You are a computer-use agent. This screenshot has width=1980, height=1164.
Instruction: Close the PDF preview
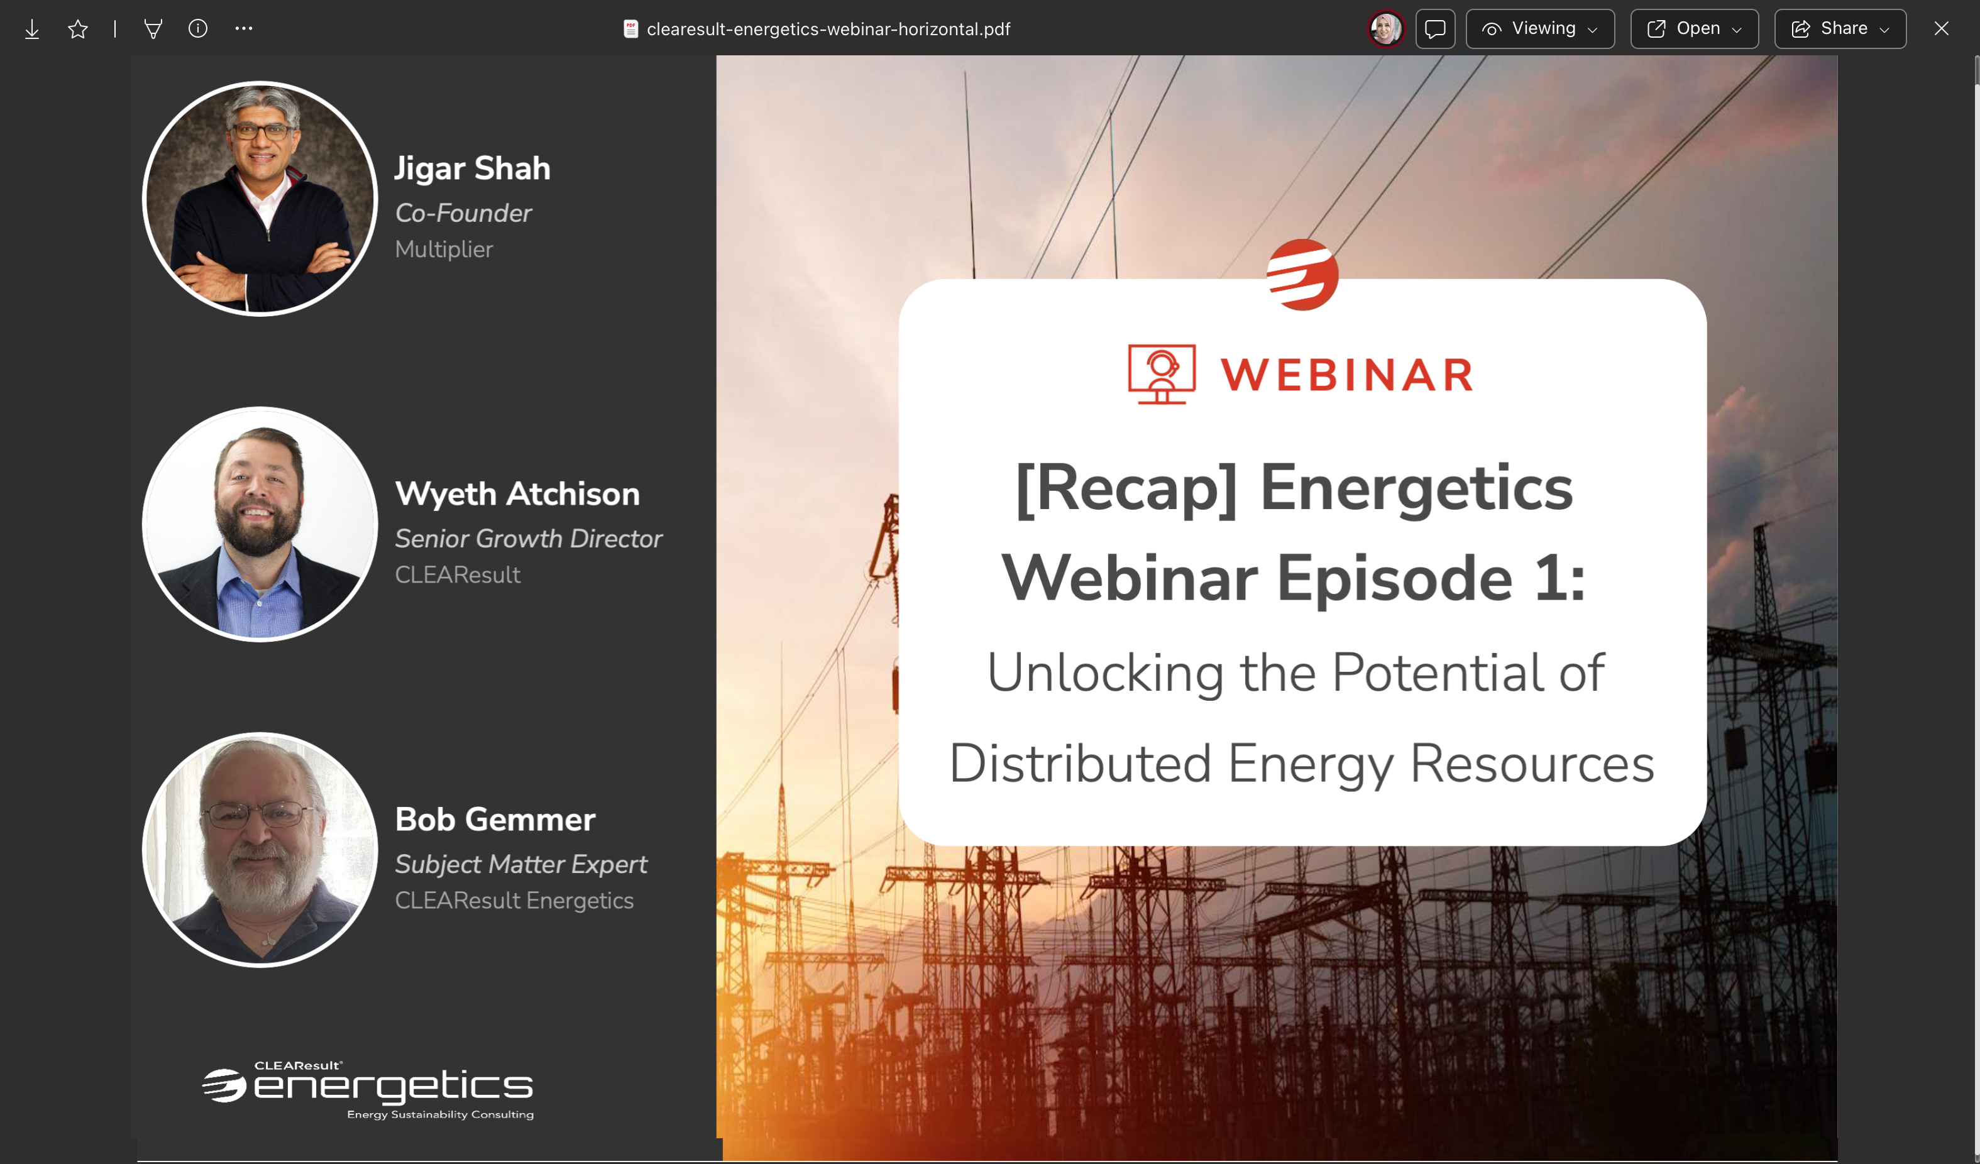click(x=1941, y=29)
